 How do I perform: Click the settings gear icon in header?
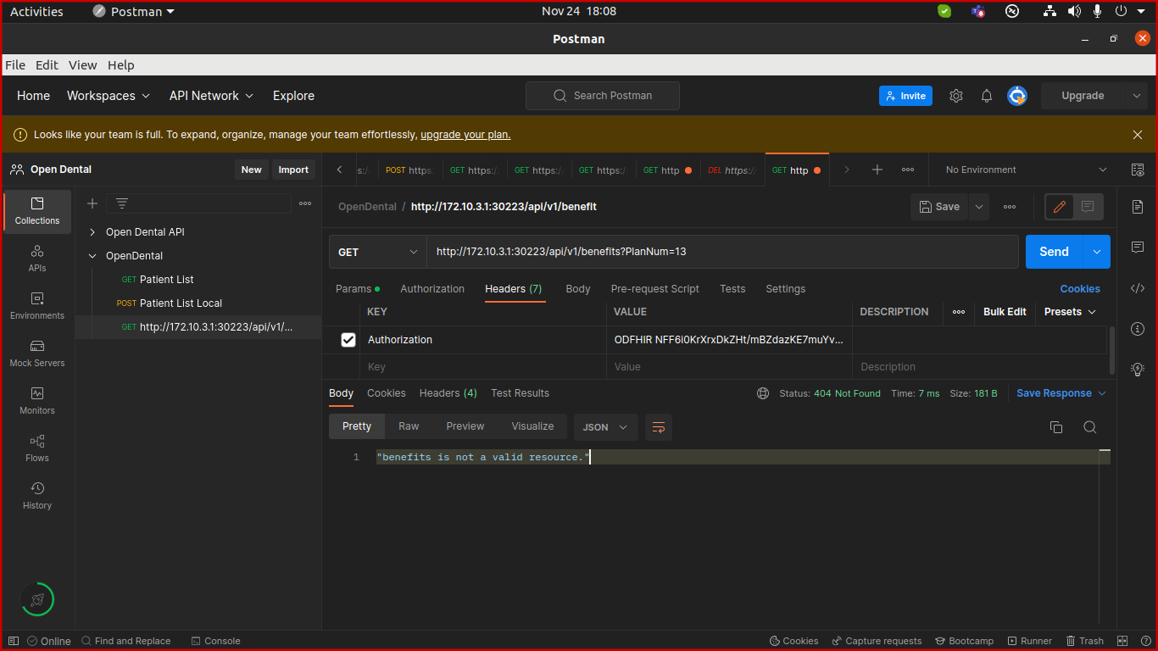(x=956, y=96)
